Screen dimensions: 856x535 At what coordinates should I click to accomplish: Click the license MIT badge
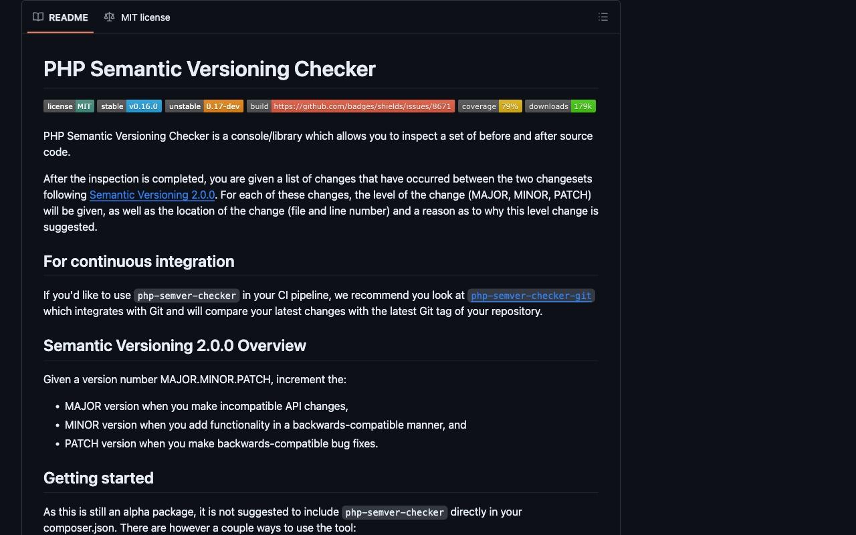pos(69,106)
